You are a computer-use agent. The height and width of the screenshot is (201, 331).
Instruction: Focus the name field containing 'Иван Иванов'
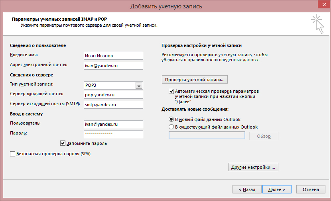coord(113,56)
